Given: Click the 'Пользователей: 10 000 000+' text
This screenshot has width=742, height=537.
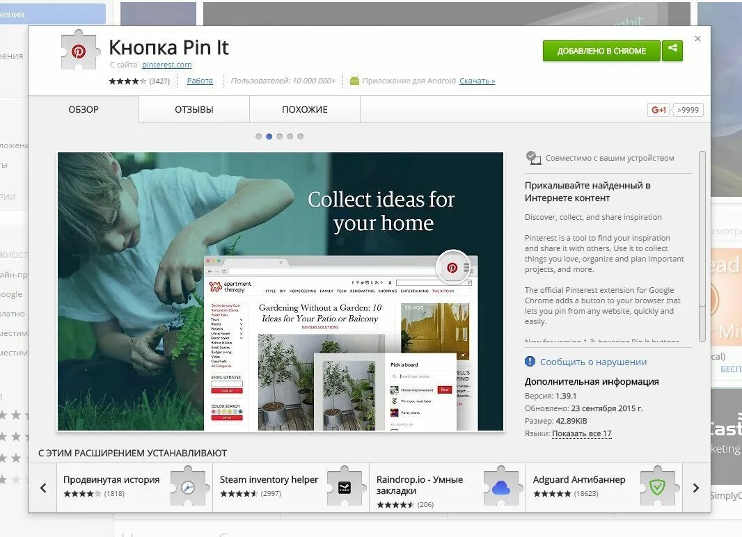Looking at the screenshot, I should (283, 81).
